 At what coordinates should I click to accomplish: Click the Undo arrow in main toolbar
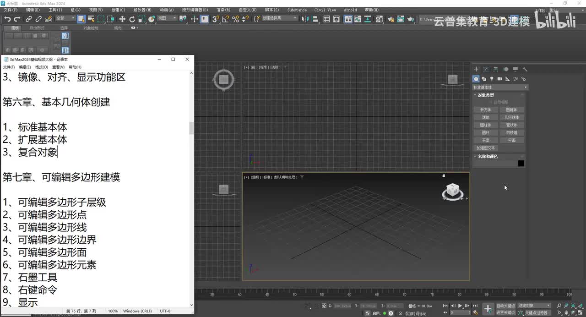7,19
